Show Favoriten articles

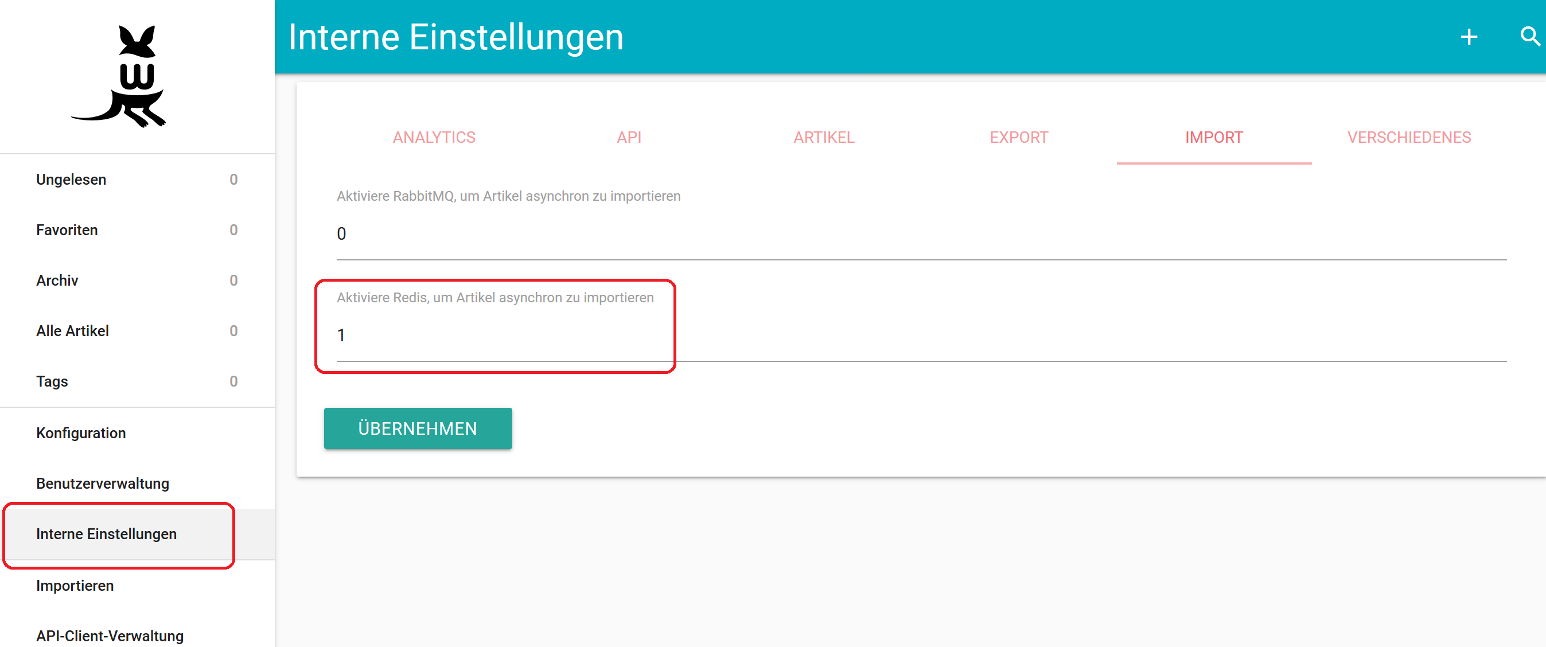coord(67,230)
